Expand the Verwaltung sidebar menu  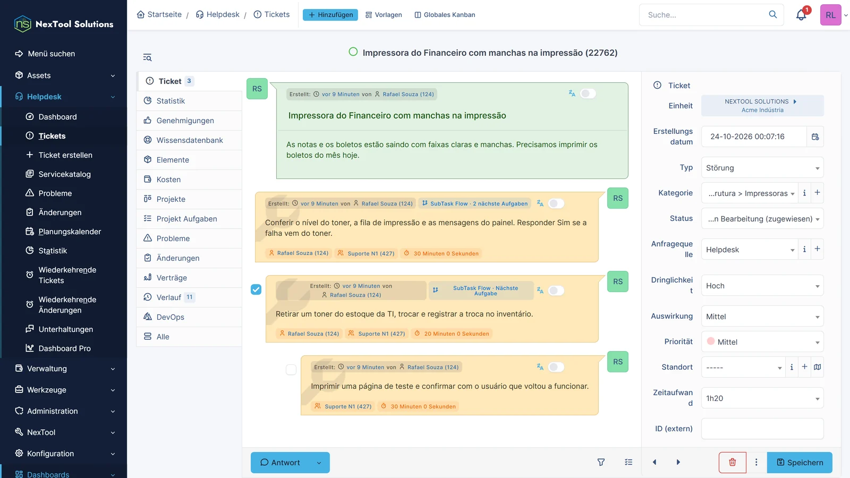(x=64, y=369)
